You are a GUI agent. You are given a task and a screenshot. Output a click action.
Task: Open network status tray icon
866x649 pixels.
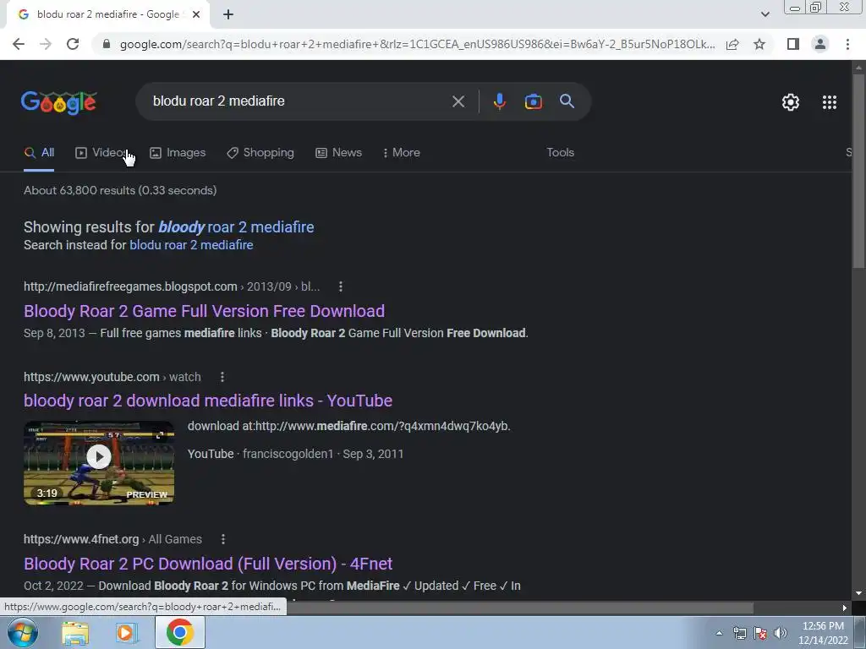point(739,633)
